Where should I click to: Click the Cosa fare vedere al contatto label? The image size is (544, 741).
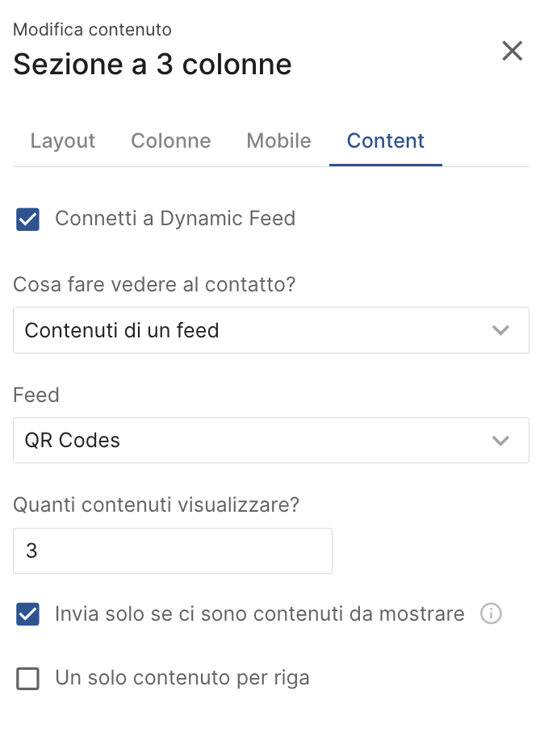click(154, 284)
